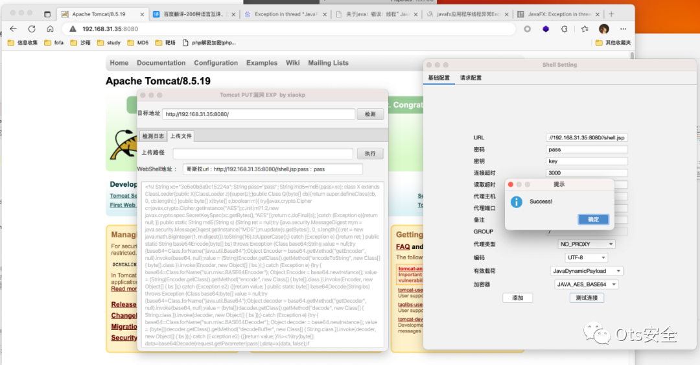Expand the 代理类型 NO_PROXY dropdown
Screen dimensions: 700x365
click(x=586, y=244)
